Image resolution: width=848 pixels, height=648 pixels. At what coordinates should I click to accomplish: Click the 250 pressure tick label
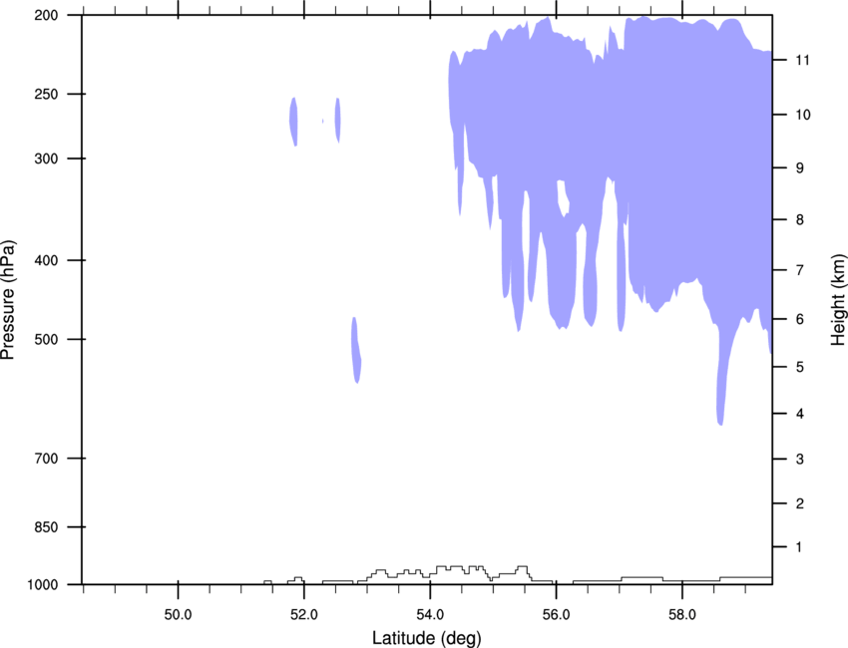(46, 94)
